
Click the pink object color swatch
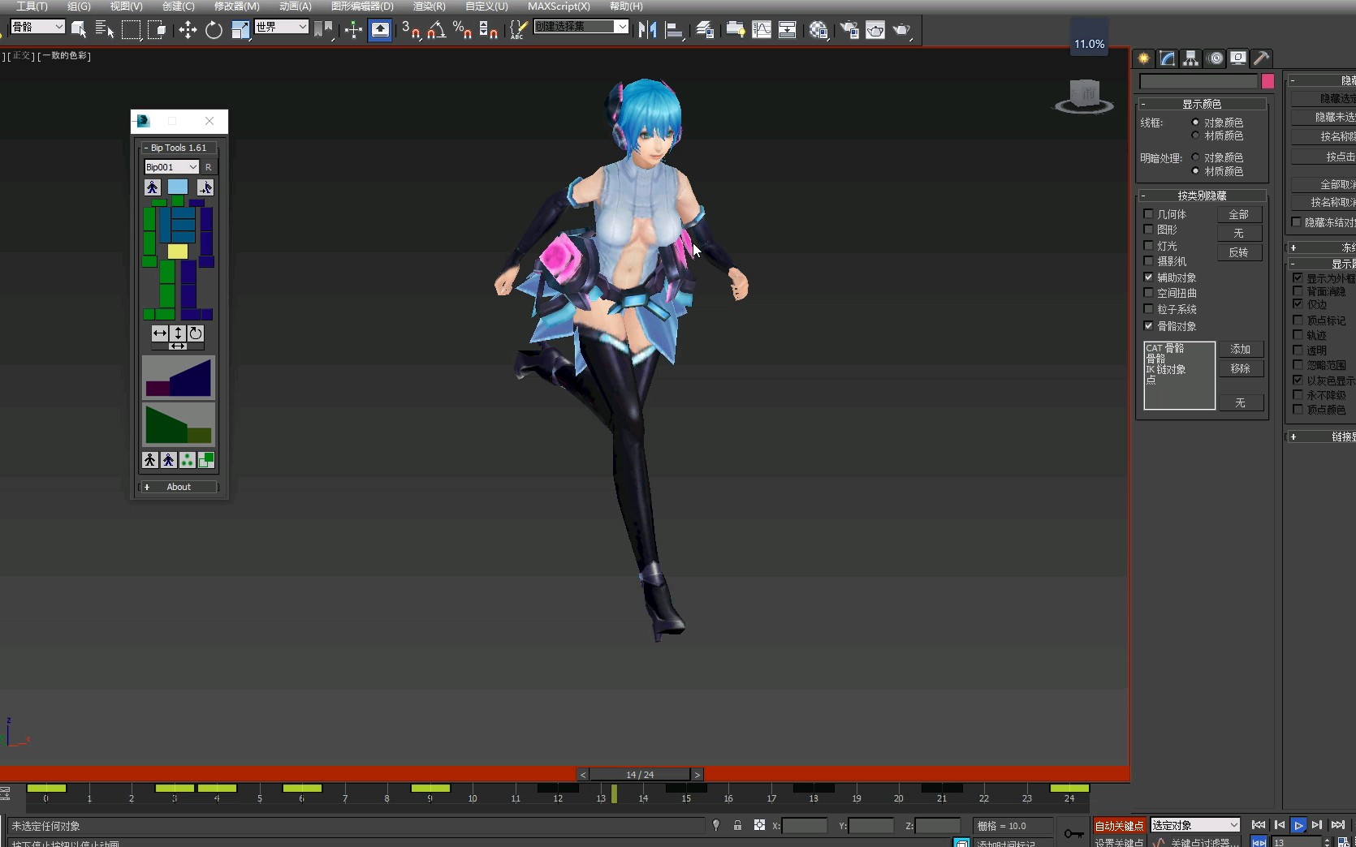coord(1267,81)
